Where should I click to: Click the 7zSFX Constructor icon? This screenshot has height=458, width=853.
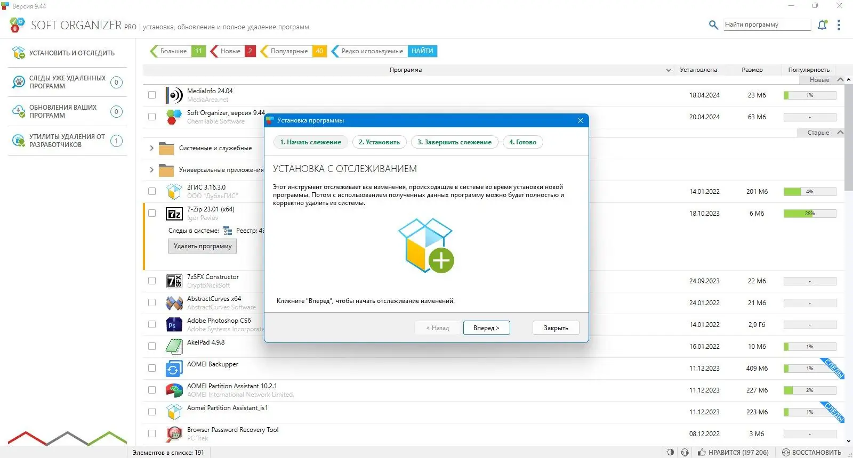click(174, 281)
